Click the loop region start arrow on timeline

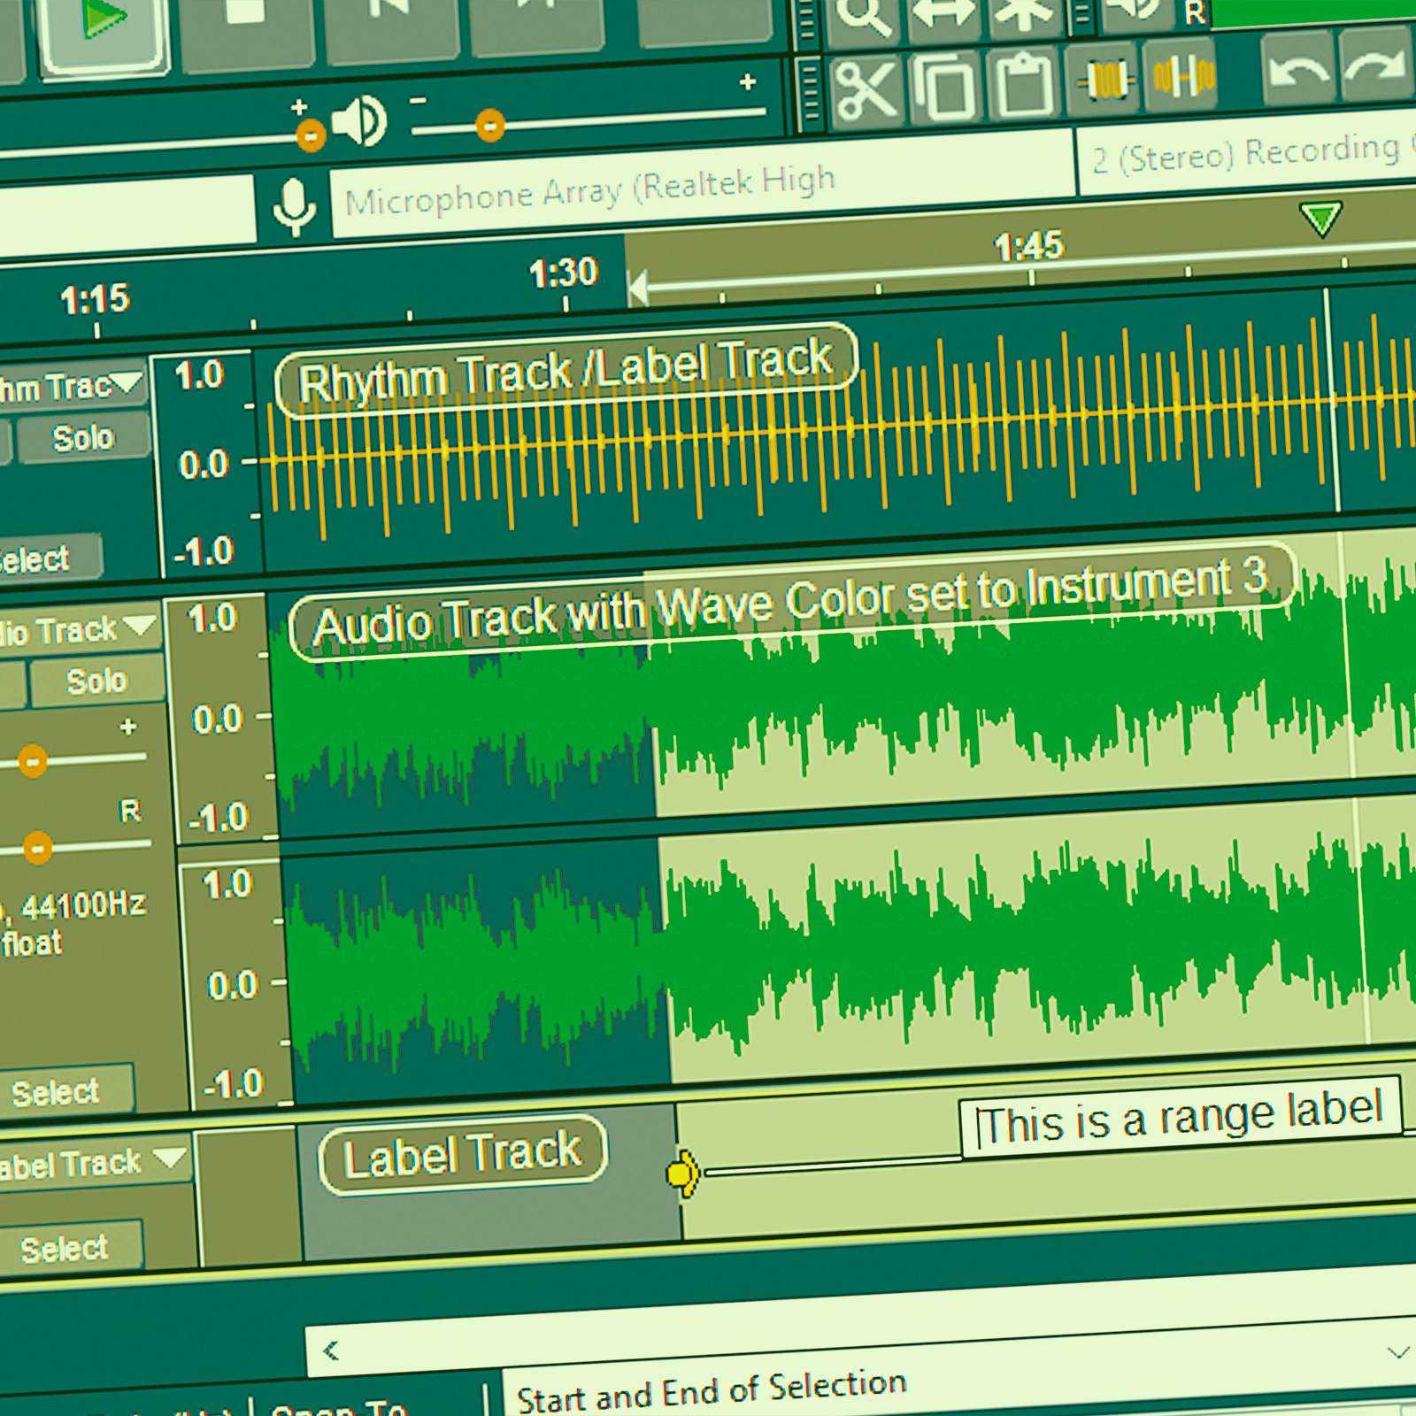click(x=637, y=289)
